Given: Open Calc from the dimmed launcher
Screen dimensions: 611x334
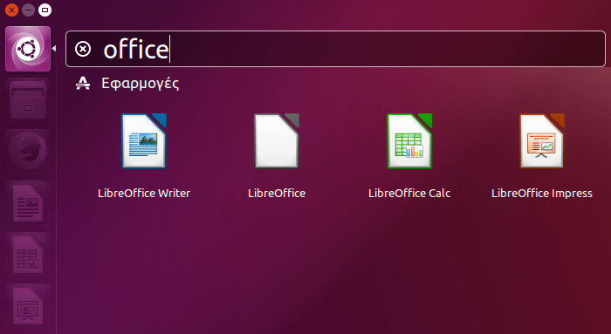Looking at the screenshot, I should [28, 255].
